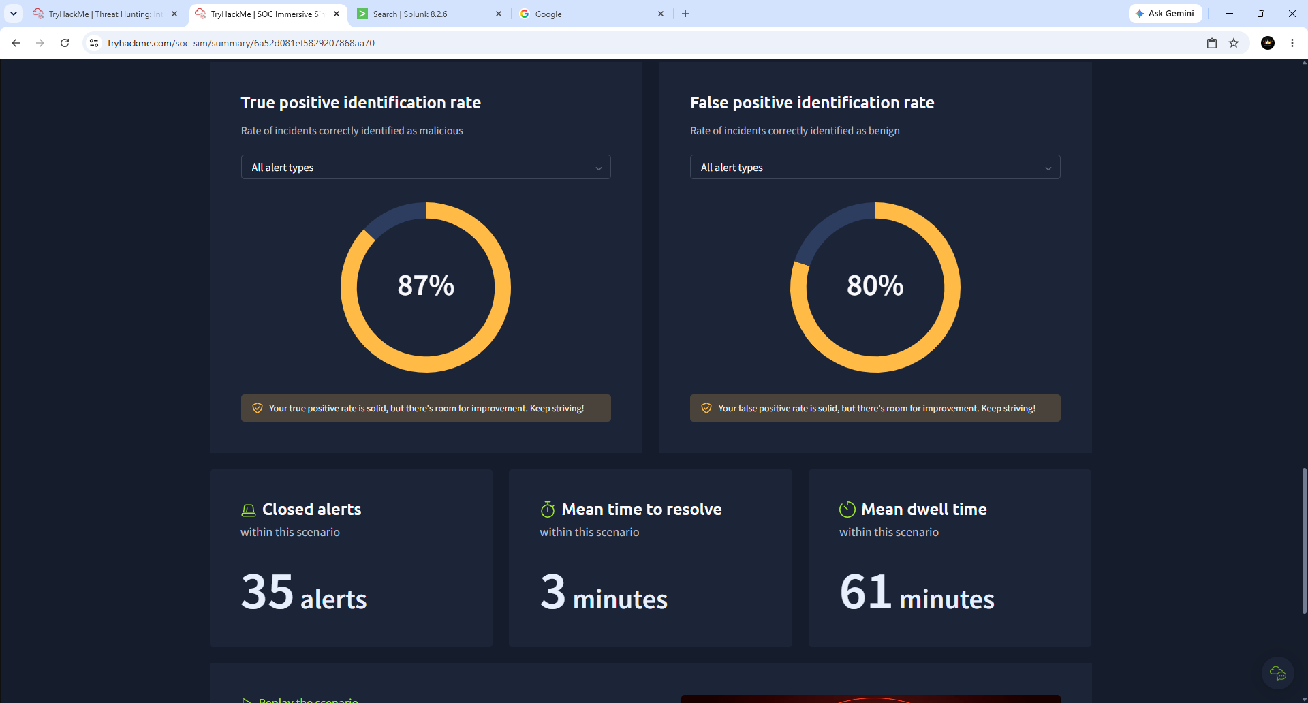Open the profile avatar menu
1308x703 pixels.
(x=1268, y=43)
